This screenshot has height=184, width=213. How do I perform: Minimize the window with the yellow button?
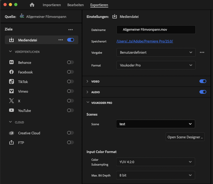tap(10, 5)
